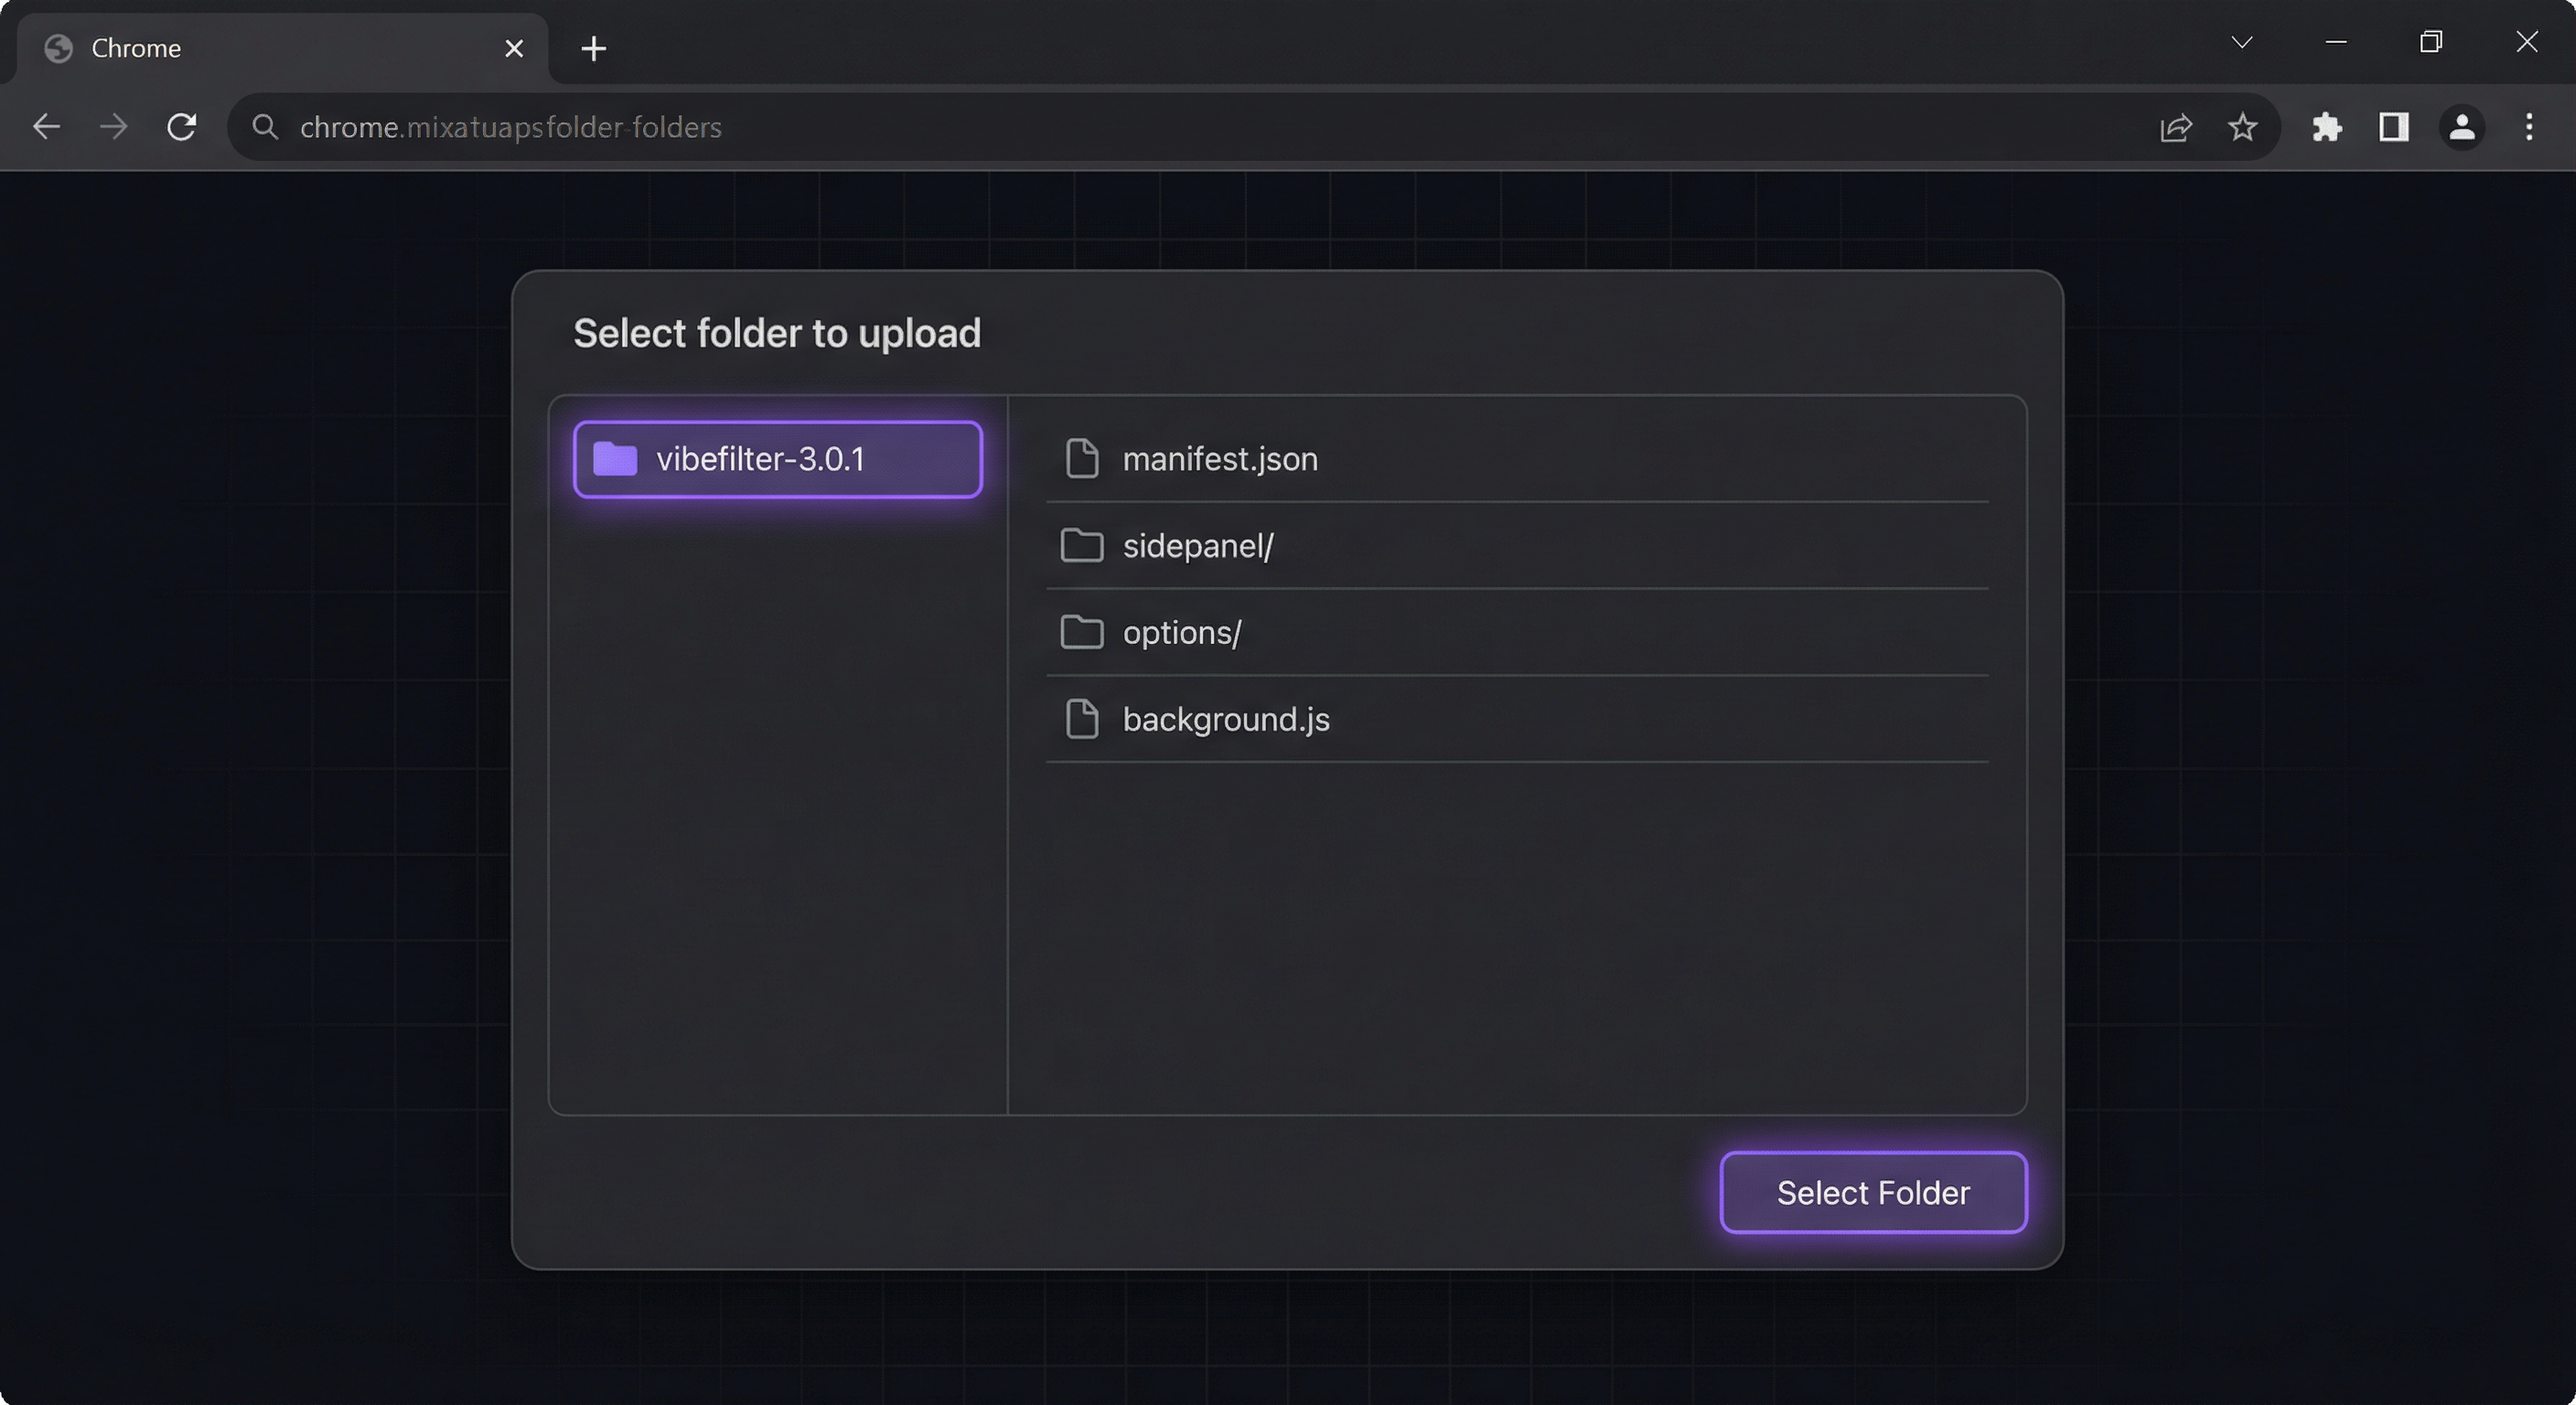Open the Extensions puzzle icon

tap(2327, 127)
